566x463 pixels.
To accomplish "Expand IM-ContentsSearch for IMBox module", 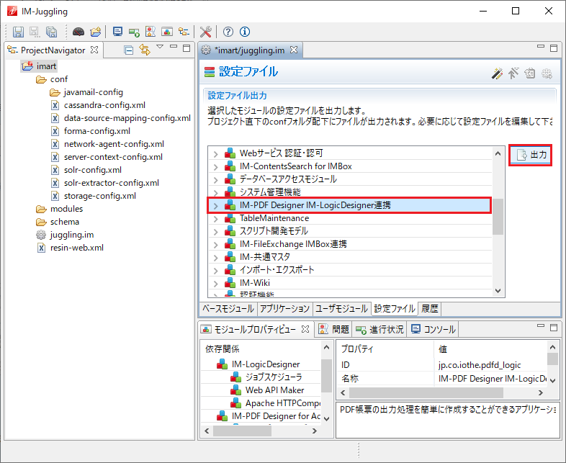I will point(216,167).
